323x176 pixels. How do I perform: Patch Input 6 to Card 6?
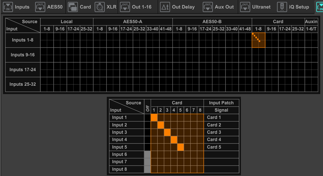pyautogui.click(x=187, y=154)
